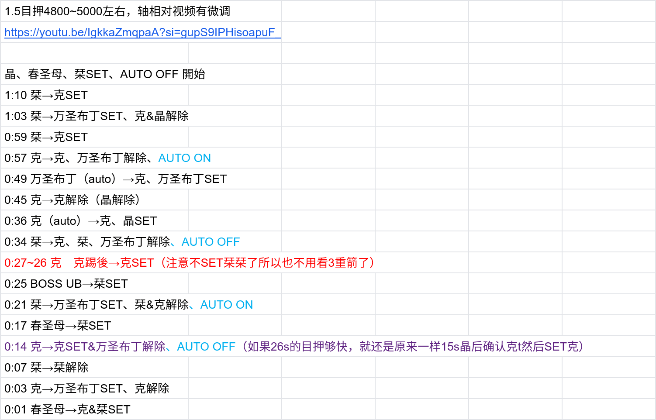Select the 0:59 栞→克SET cell

click(x=46, y=137)
